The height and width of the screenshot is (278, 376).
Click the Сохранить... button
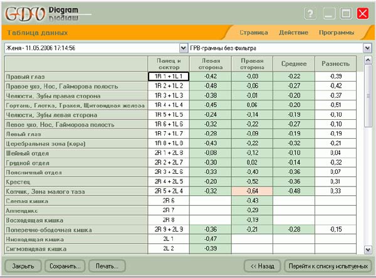[64, 265]
